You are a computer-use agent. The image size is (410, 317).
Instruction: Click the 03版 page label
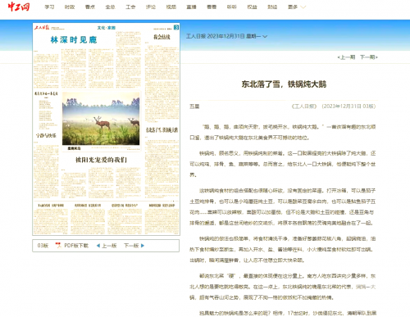click(x=43, y=246)
